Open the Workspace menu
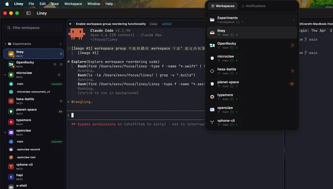 click(73, 4)
